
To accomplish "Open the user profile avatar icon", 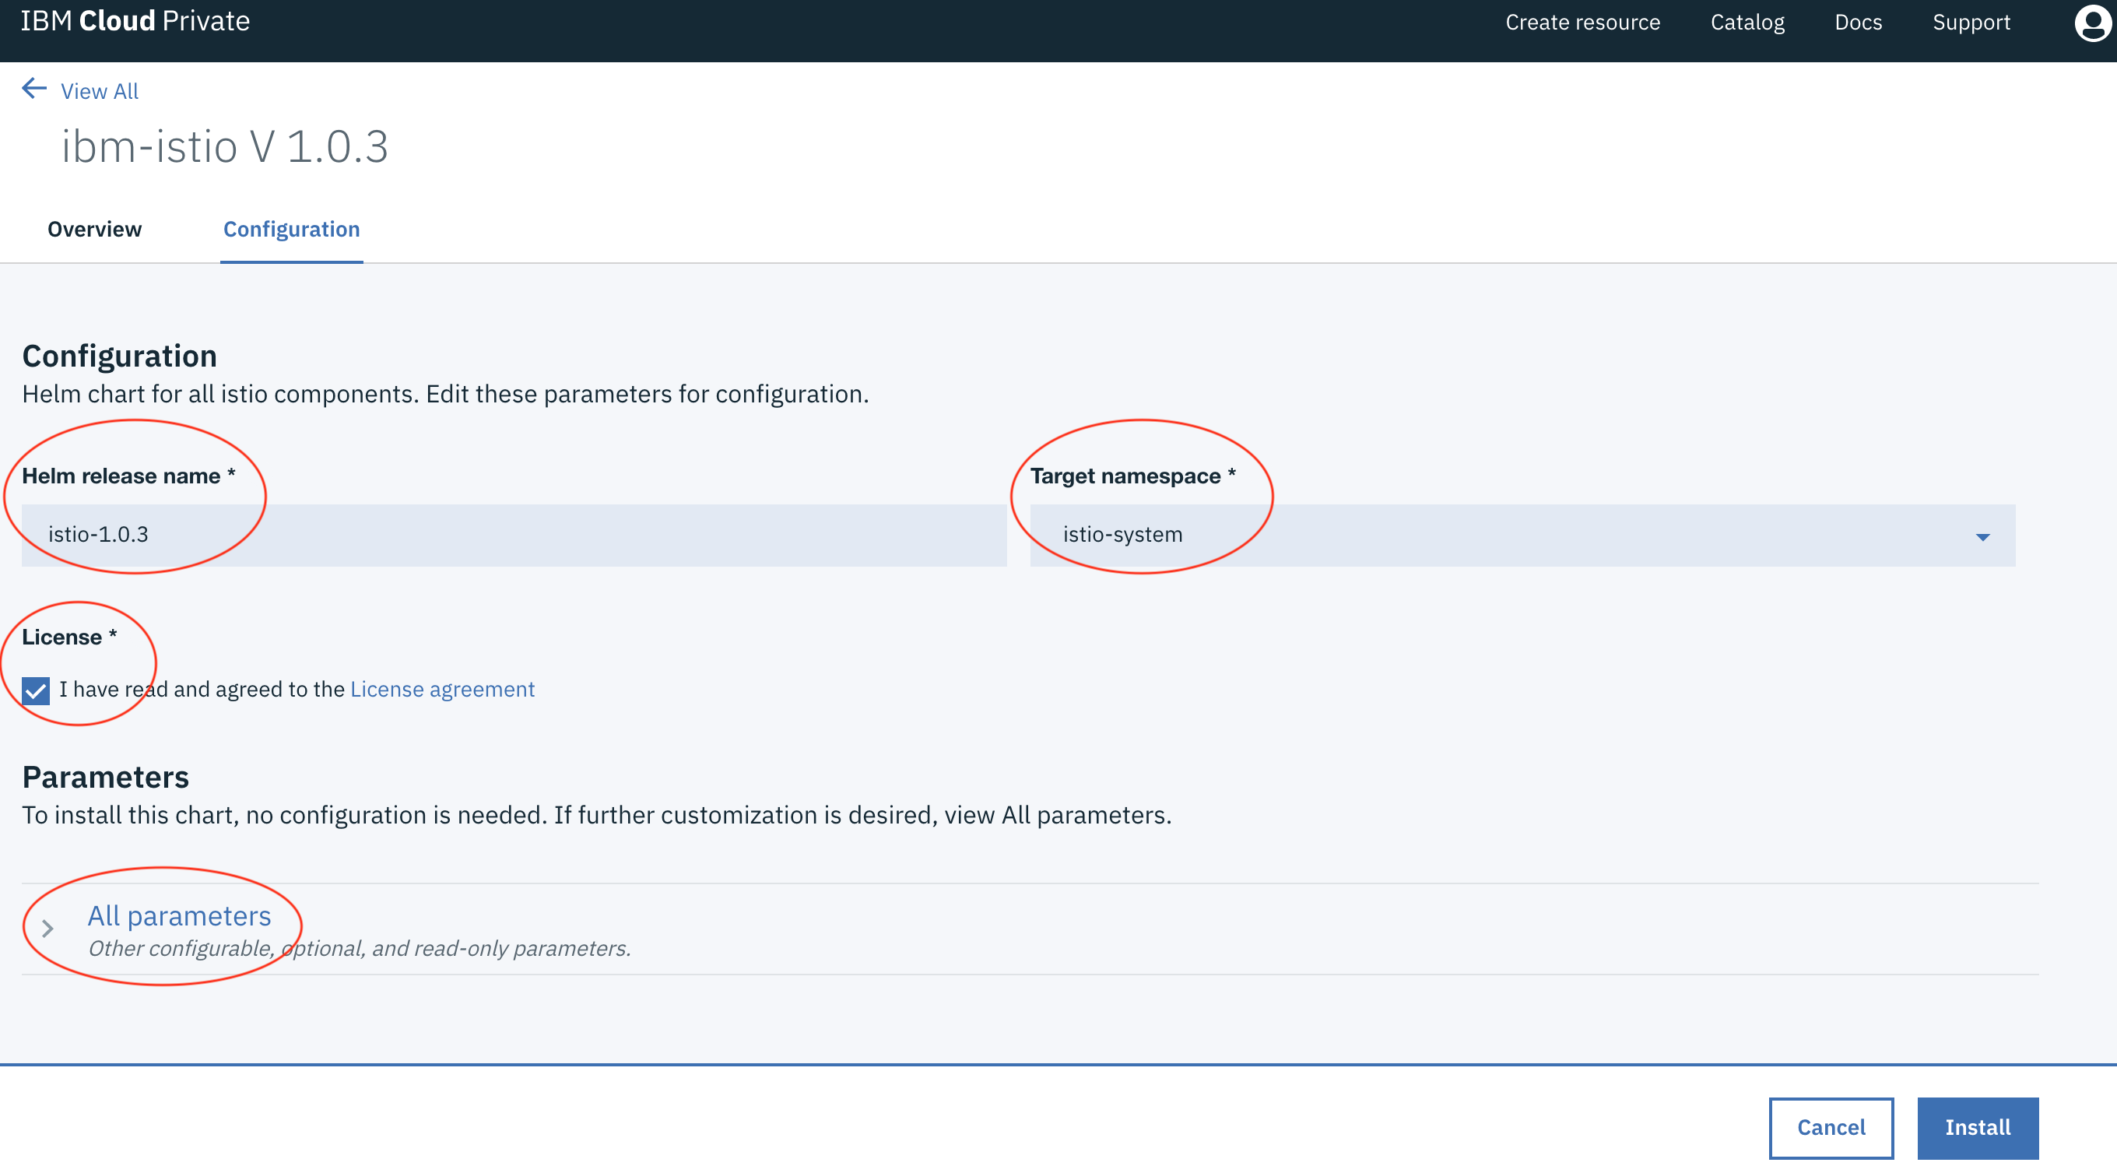I will point(2092,23).
